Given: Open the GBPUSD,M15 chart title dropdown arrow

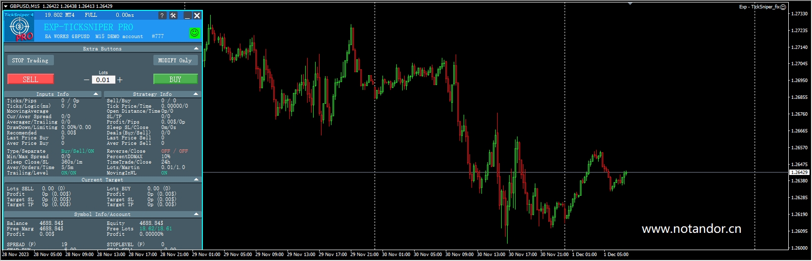Looking at the screenshot, I should pyautogui.click(x=5, y=6).
